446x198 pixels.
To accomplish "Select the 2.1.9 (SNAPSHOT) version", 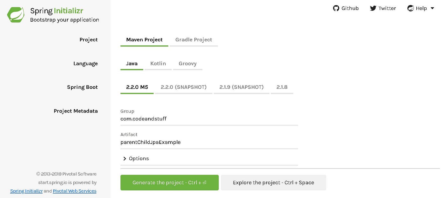I will click(x=241, y=87).
